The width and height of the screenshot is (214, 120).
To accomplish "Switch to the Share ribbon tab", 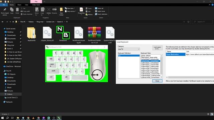I will pyautogui.click(x=19, y=5).
